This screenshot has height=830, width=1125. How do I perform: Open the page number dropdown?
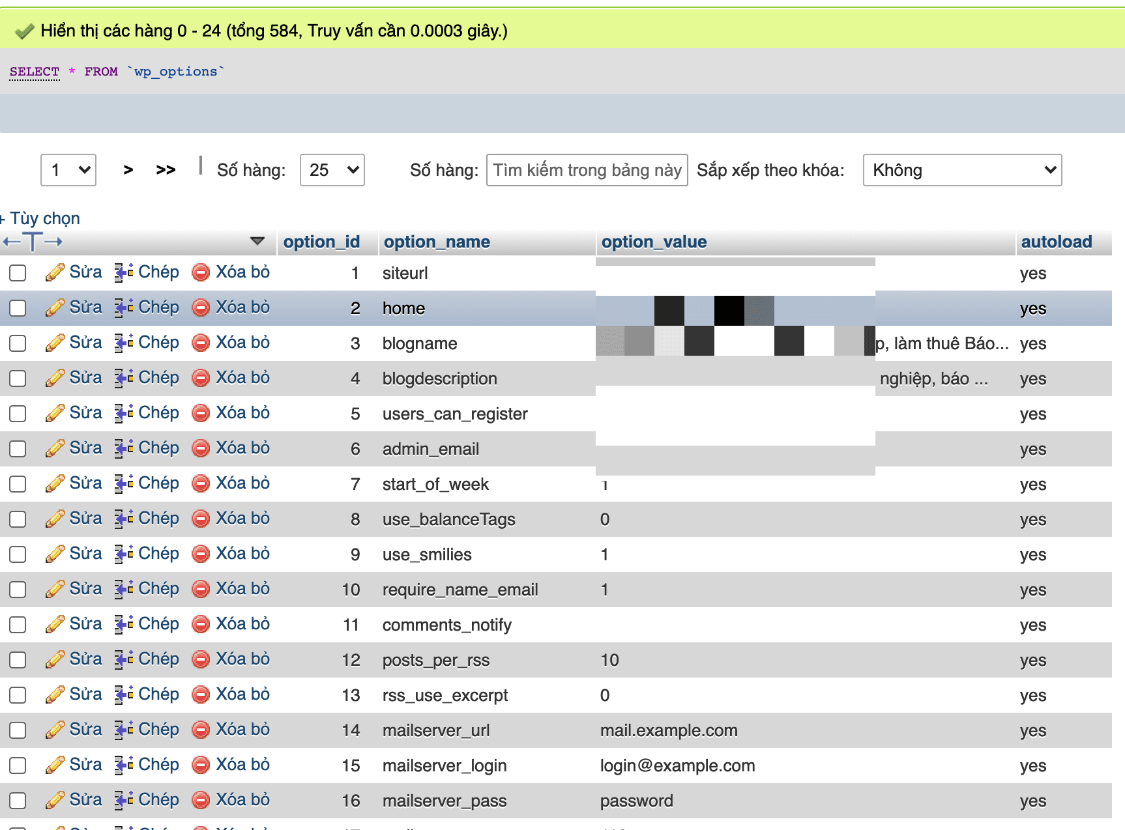tap(68, 170)
